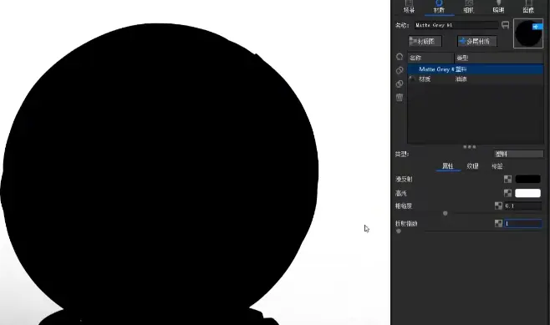Image resolution: width=550 pixels, height=325 pixels.
Task: Click the texture checker icon for 折射指数
Action: click(498, 223)
